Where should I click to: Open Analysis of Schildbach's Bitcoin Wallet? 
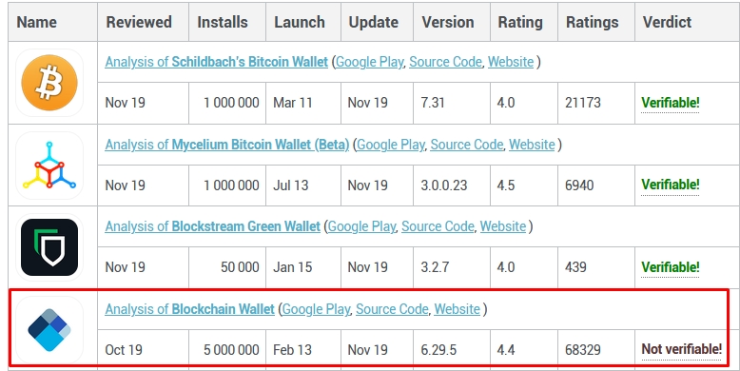(216, 62)
